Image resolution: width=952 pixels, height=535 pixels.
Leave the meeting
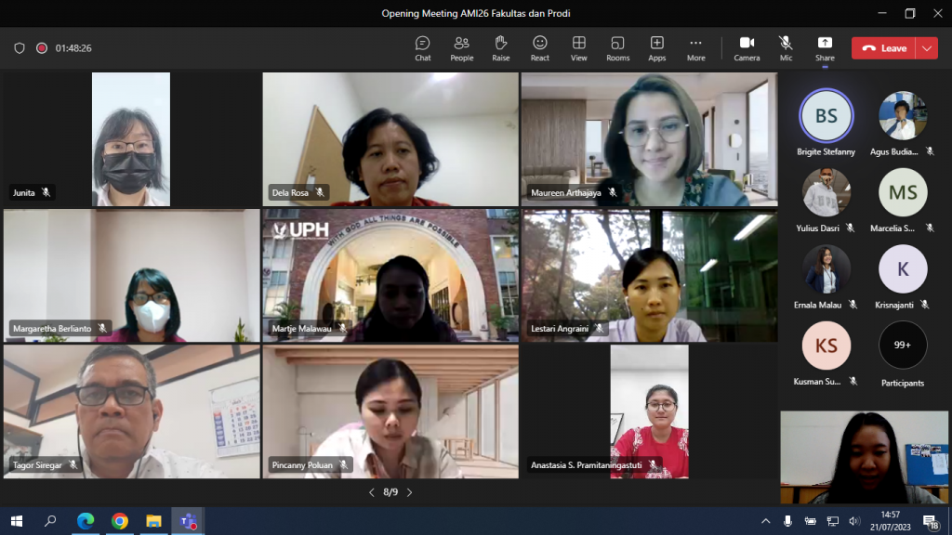click(x=884, y=48)
